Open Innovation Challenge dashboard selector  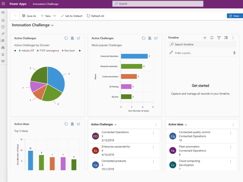pyautogui.click(x=52, y=25)
